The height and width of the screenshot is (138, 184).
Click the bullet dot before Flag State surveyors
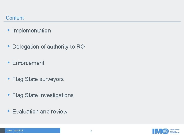click(x=8, y=79)
